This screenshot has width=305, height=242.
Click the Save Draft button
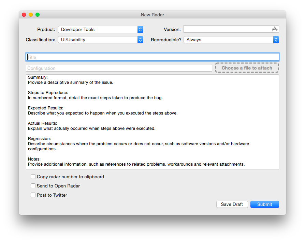pos(232,204)
